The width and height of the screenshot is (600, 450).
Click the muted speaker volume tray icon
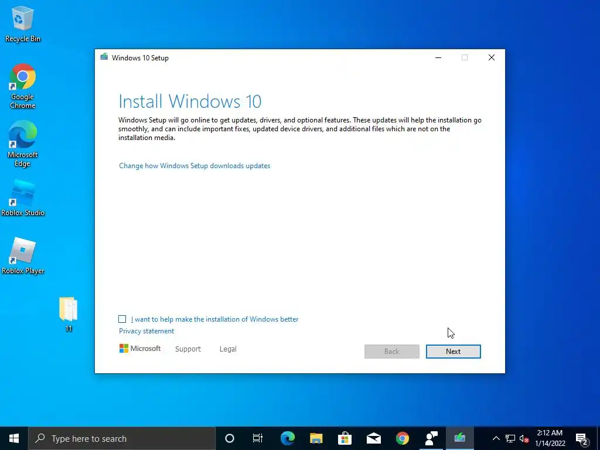(x=524, y=438)
